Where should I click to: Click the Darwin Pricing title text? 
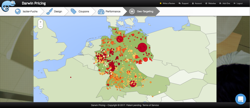pos(34,3)
